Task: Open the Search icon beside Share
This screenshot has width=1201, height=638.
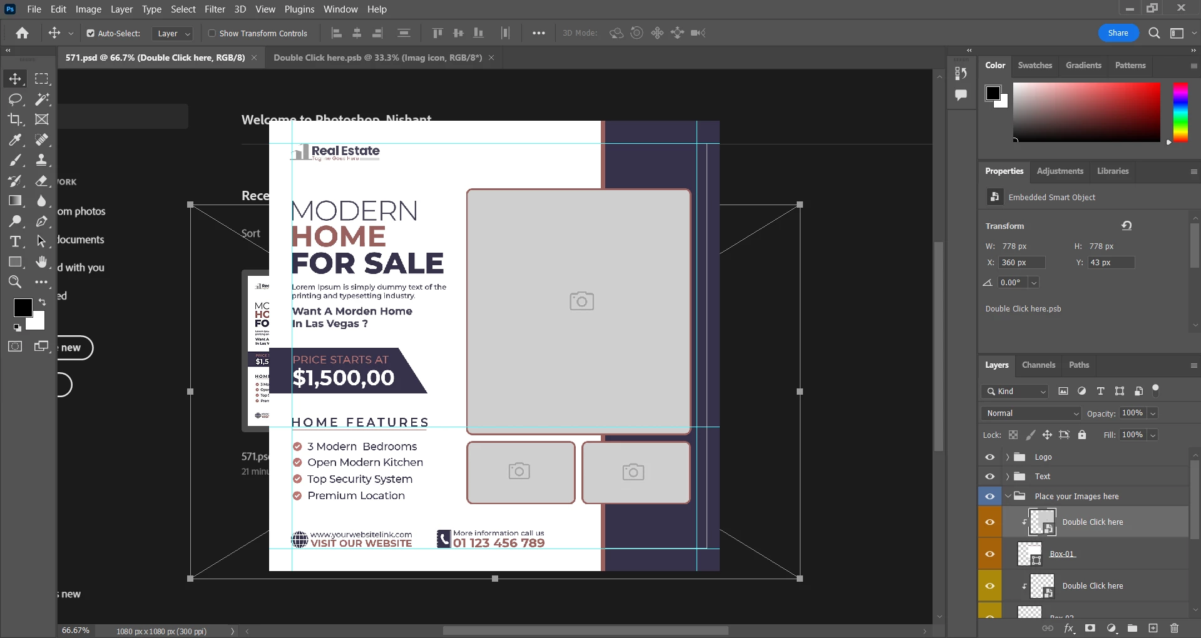Action: pos(1154,33)
